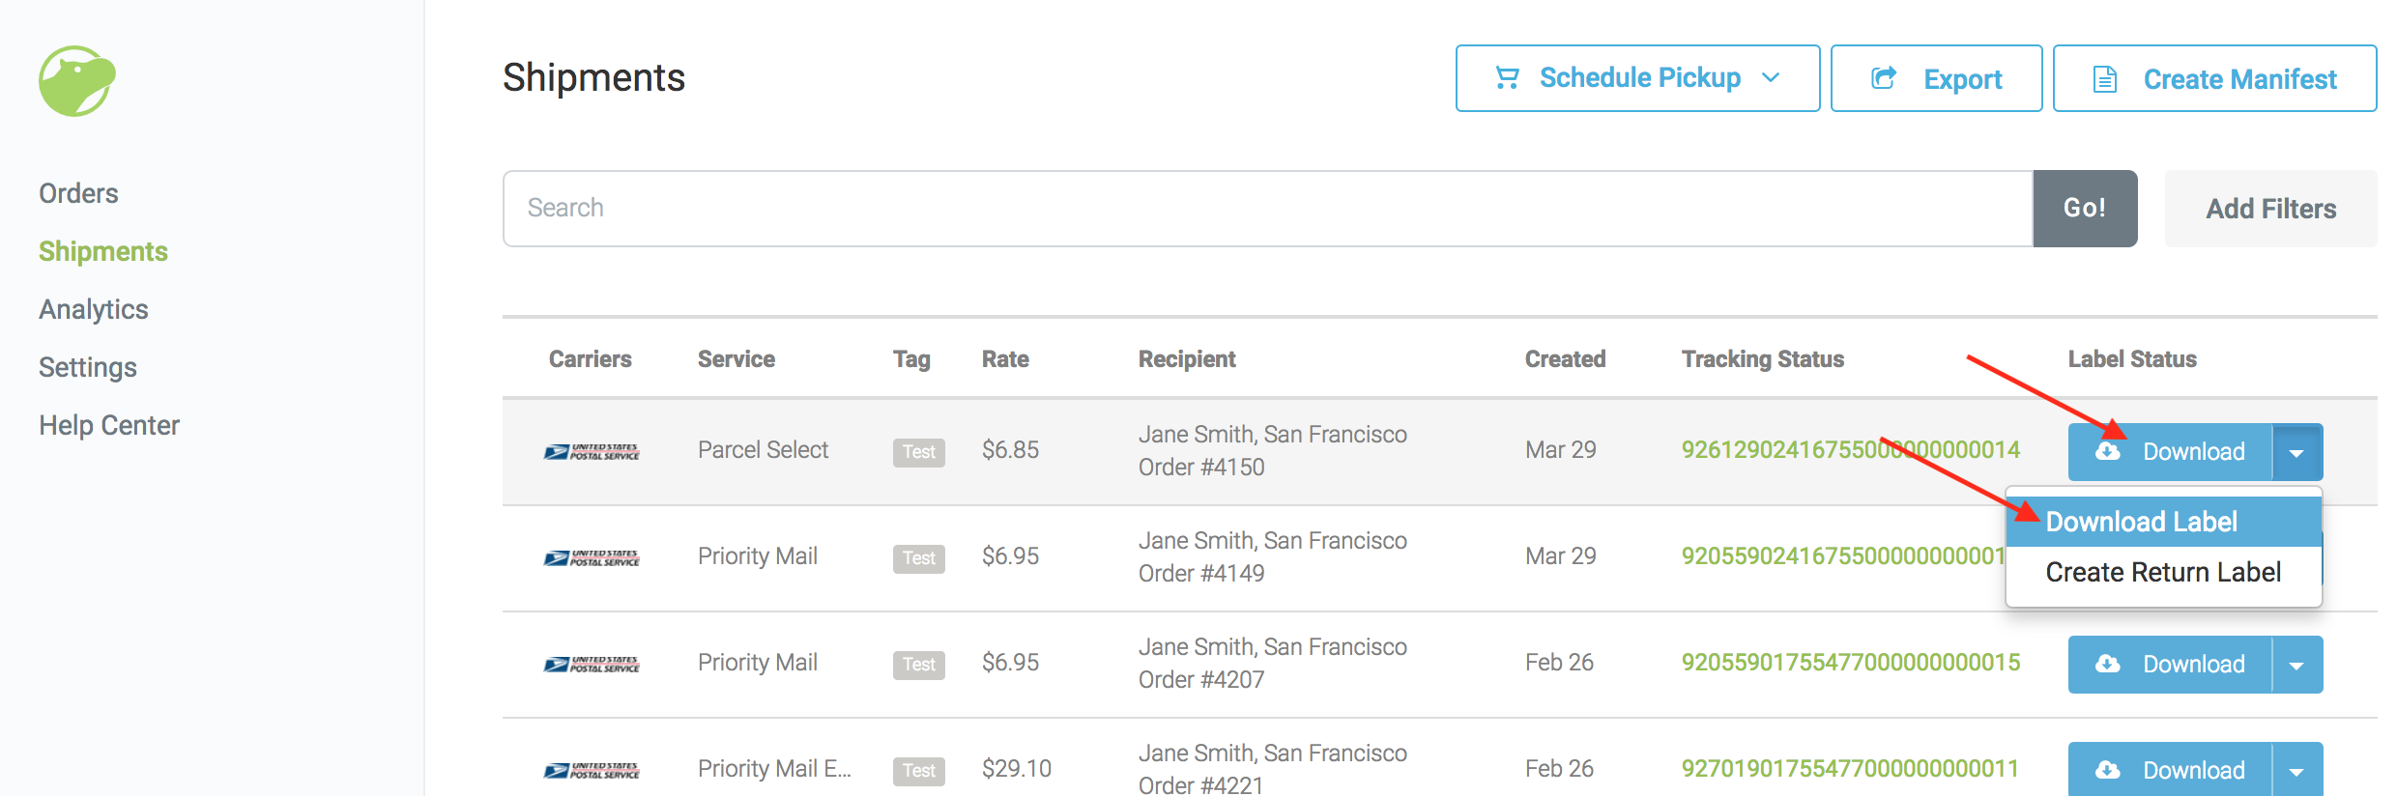The width and height of the screenshot is (2397, 796).
Task: Open tracking number starting 92055902
Action: pos(1843,556)
